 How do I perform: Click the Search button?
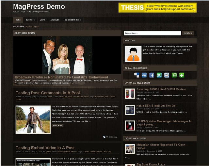point(188,33)
